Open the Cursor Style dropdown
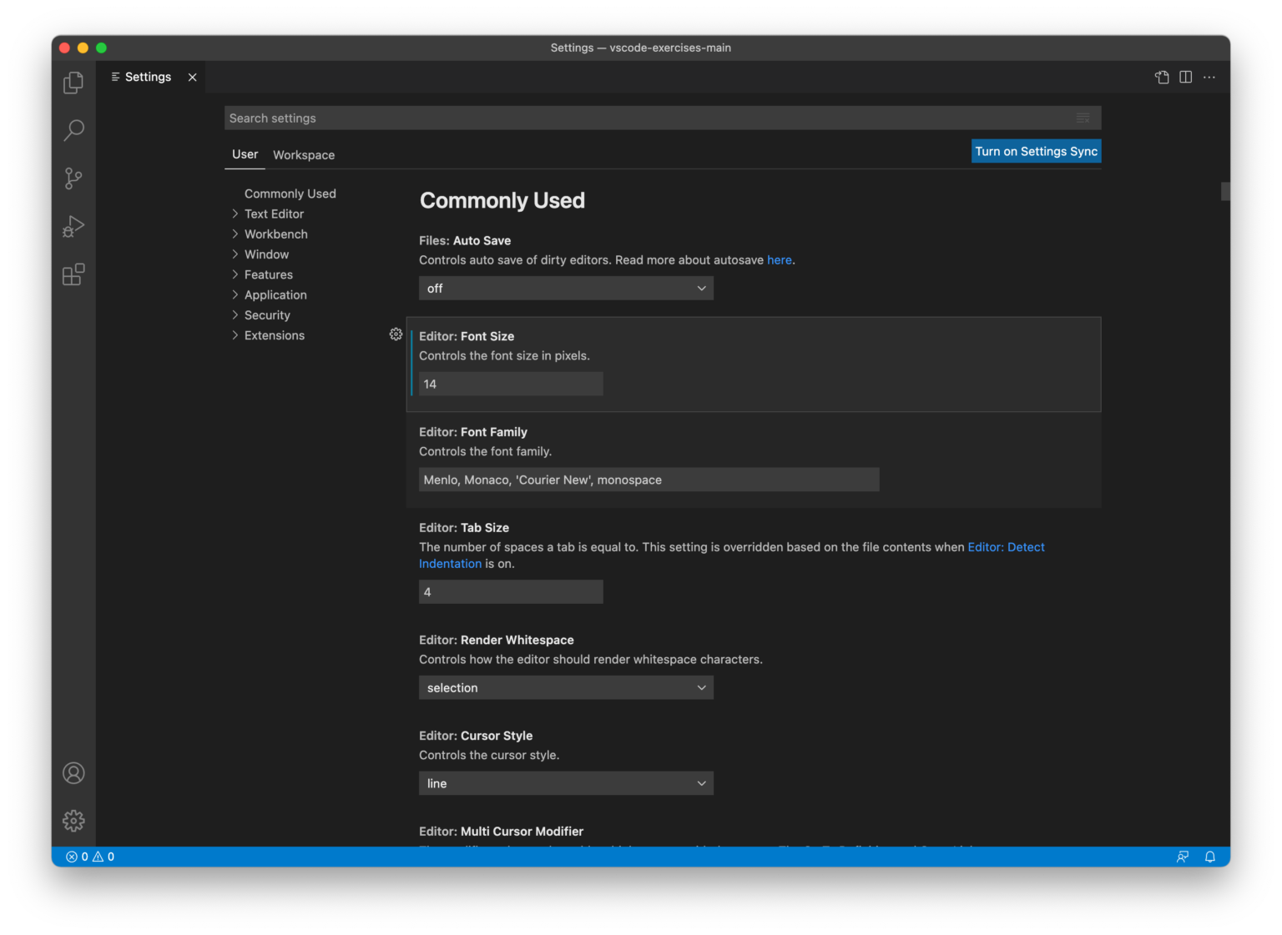This screenshot has width=1282, height=935. pos(566,784)
